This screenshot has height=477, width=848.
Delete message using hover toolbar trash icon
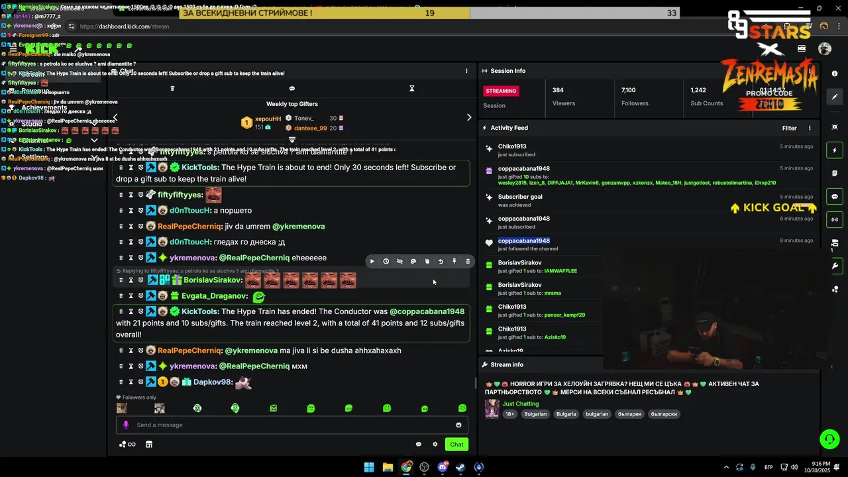[x=468, y=262]
